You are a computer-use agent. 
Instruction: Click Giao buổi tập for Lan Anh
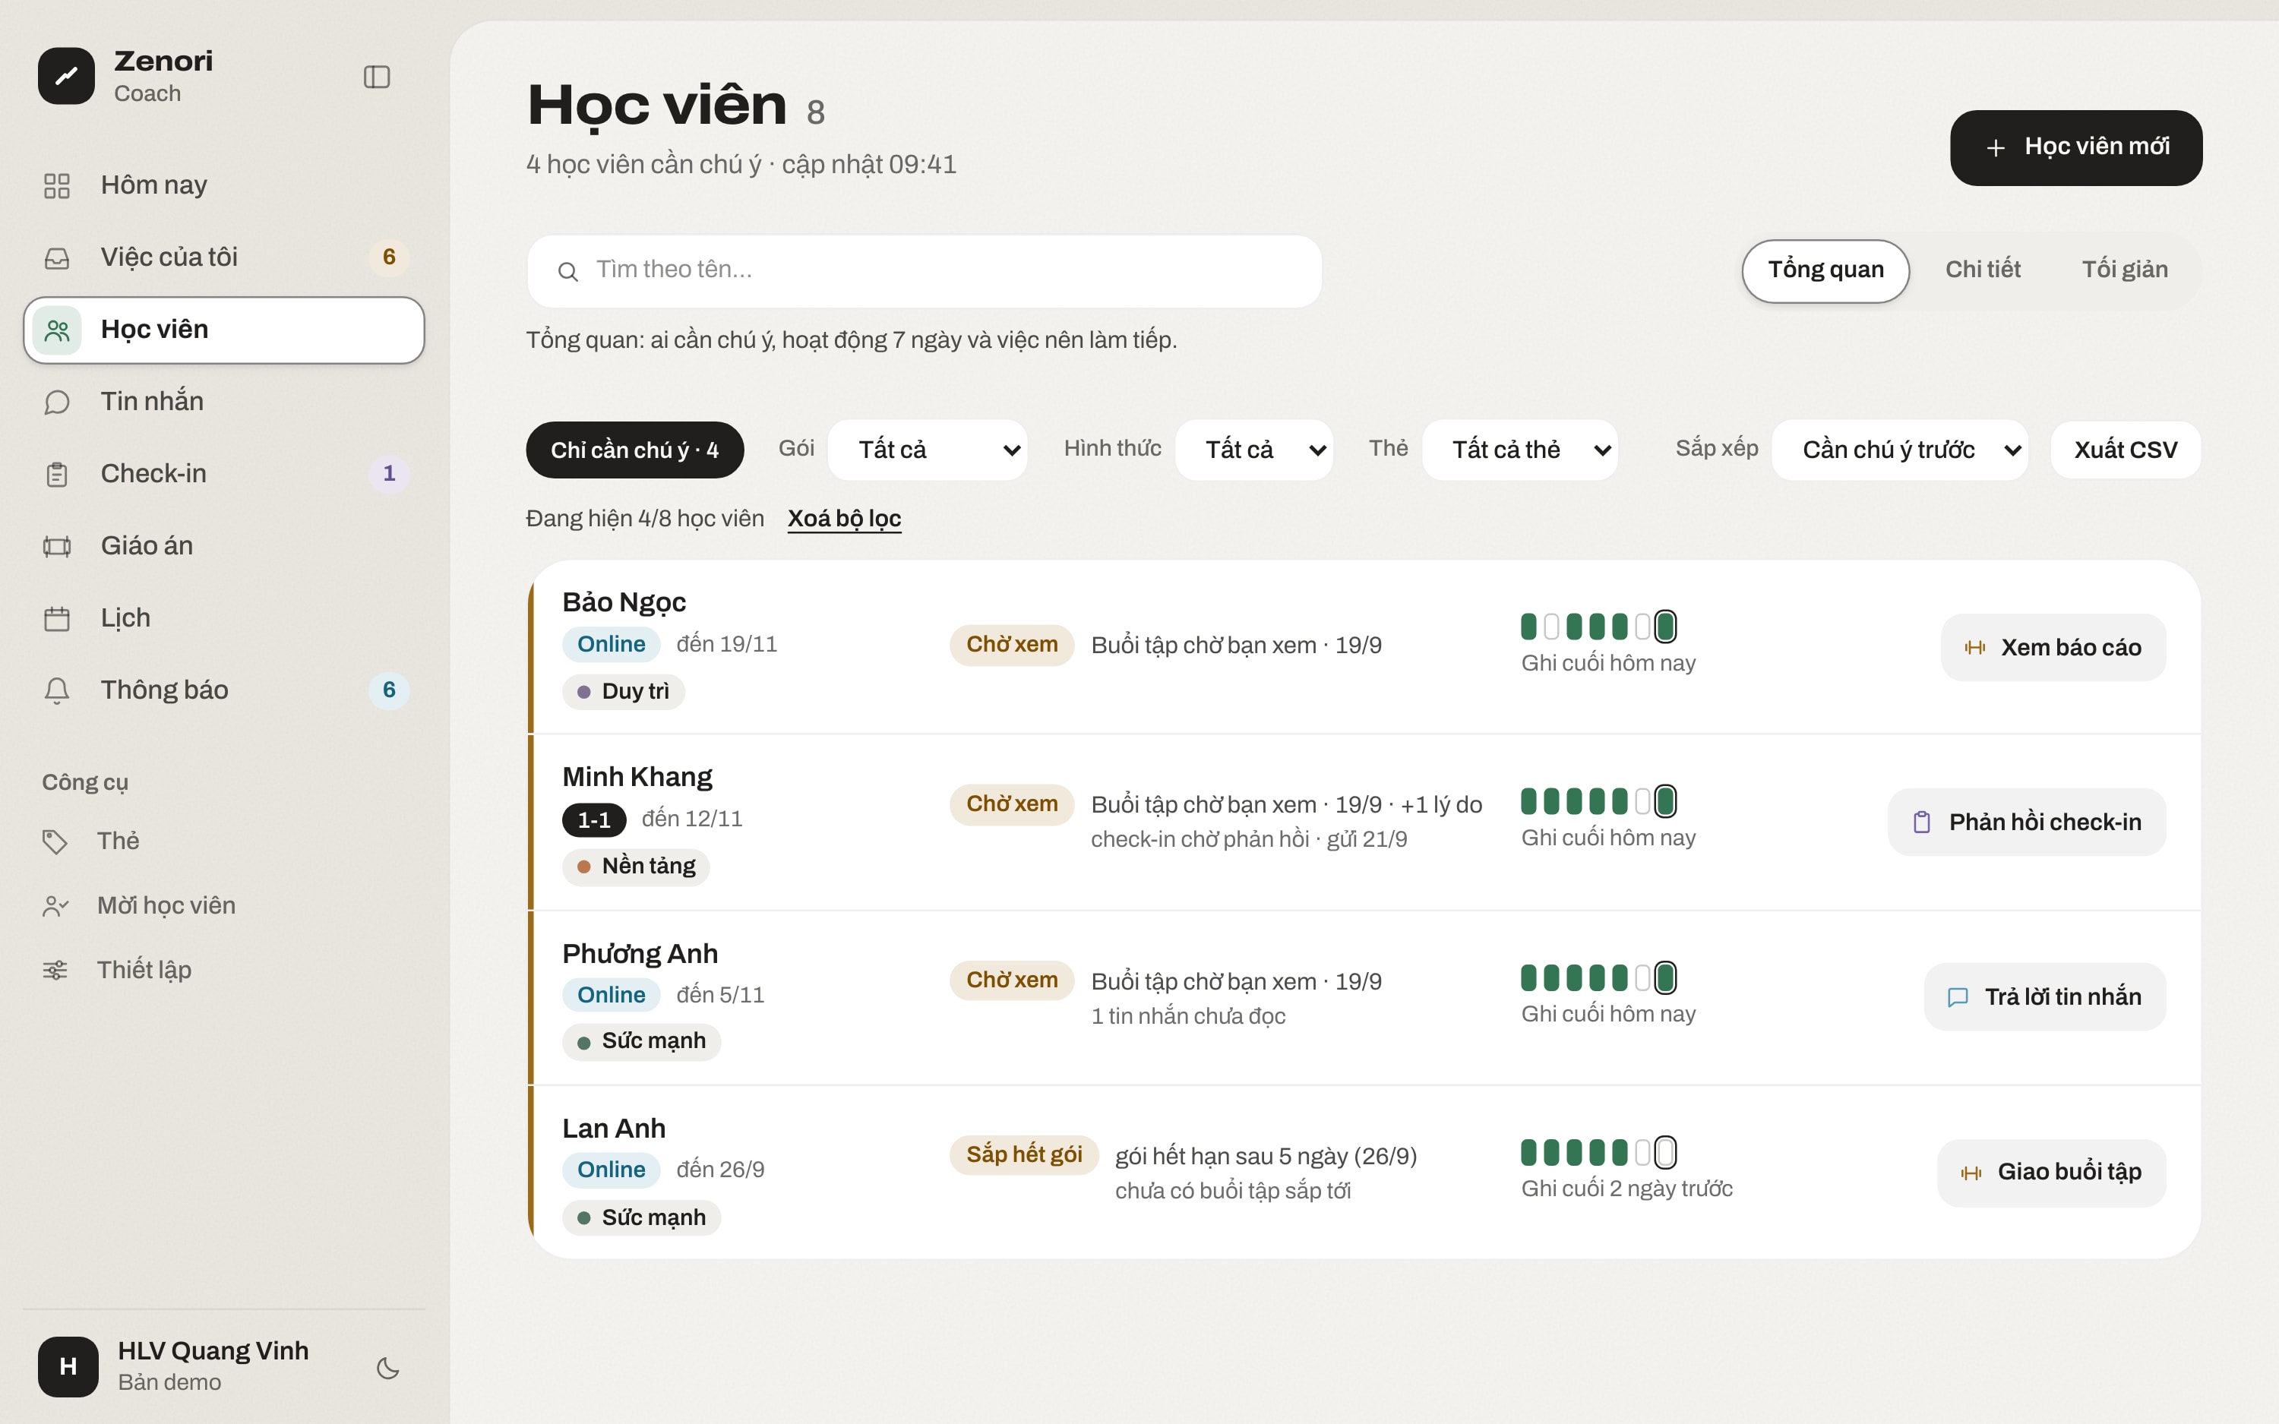coord(2051,1173)
